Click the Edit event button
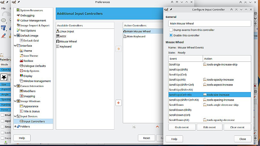 click(209, 127)
